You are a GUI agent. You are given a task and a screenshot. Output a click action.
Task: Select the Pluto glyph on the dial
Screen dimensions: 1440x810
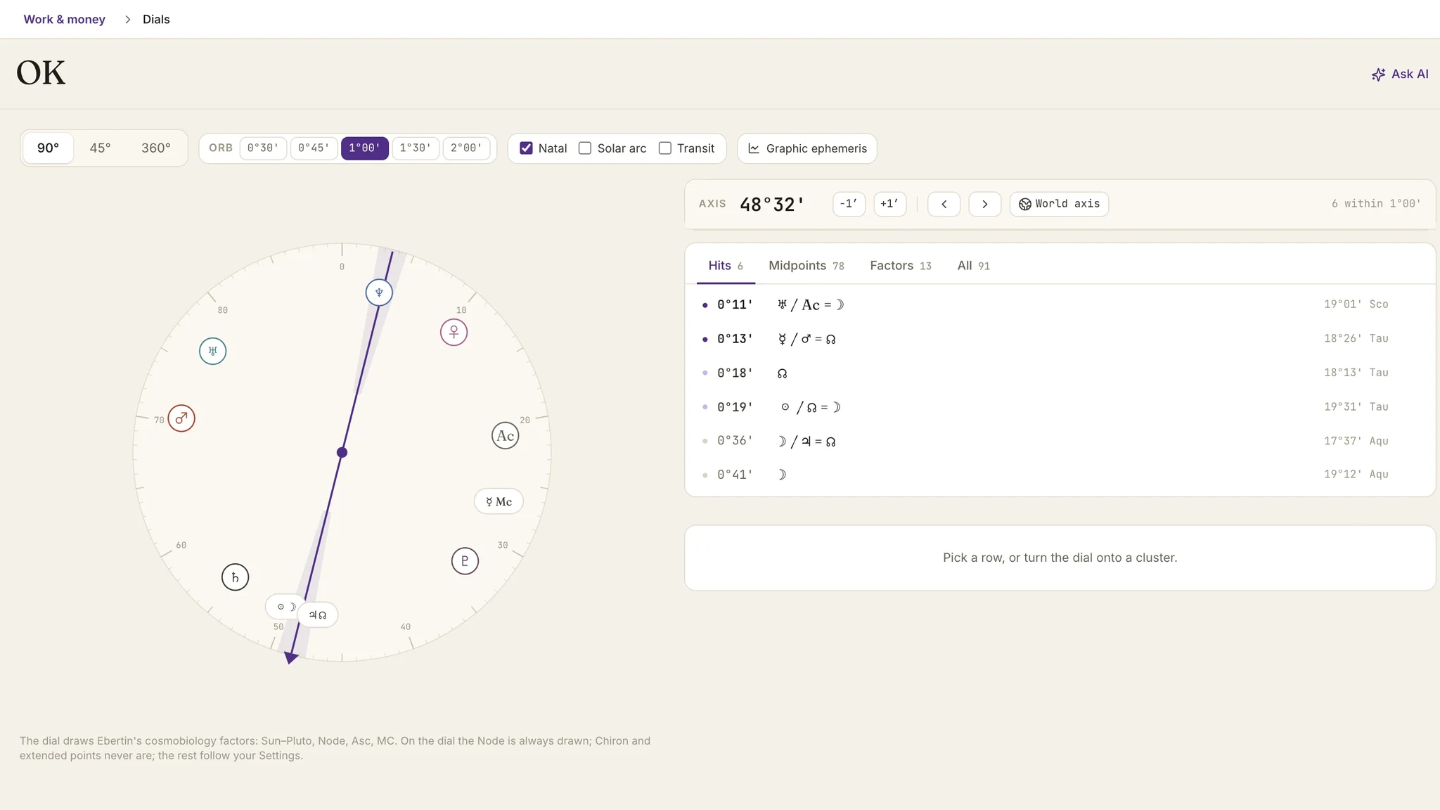coord(465,561)
